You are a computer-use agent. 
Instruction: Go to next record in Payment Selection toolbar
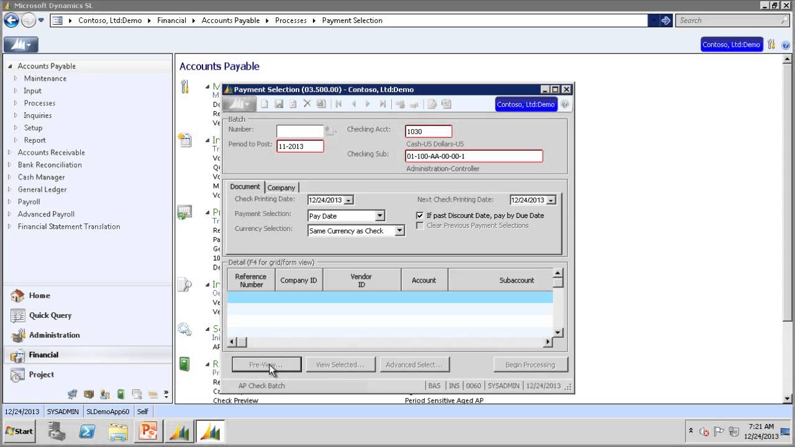click(x=368, y=104)
